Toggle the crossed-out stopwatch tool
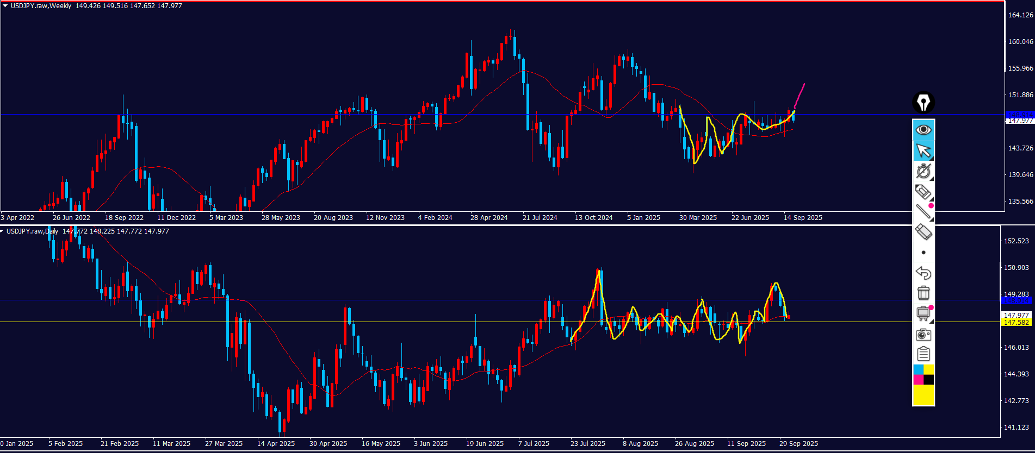The height and width of the screenshot is (453, 1035). point(923,171)
